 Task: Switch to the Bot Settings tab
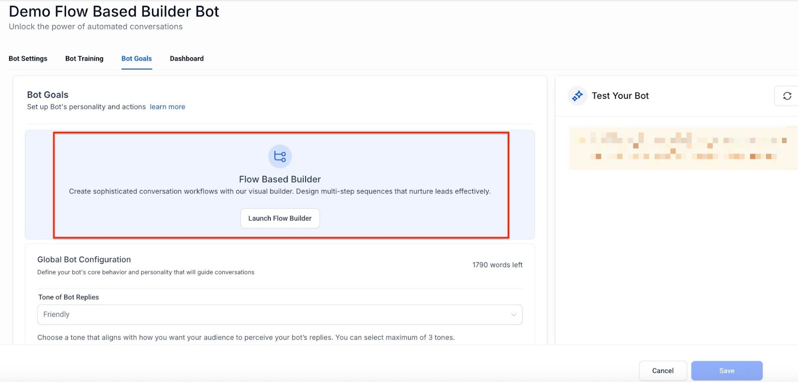point(28,58)
